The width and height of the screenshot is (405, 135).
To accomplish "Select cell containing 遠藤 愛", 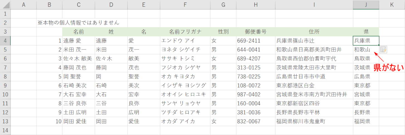I will click(78, 41).
